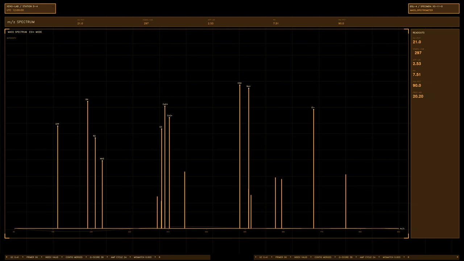The height and width of the screenshot is (261, 464).
Task: Click 7.51 pH value in Readouts panel
Action: pyautogui.click(x=417, y=75)
